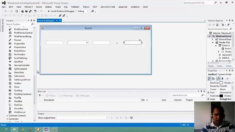
Task: Select the WebBrowser control in Toolbox
Action: [x=20, y=112]
